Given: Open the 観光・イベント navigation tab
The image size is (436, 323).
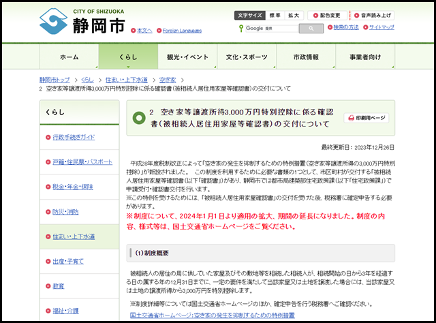Looking at the screenshot, I should (x=187, y=57).
